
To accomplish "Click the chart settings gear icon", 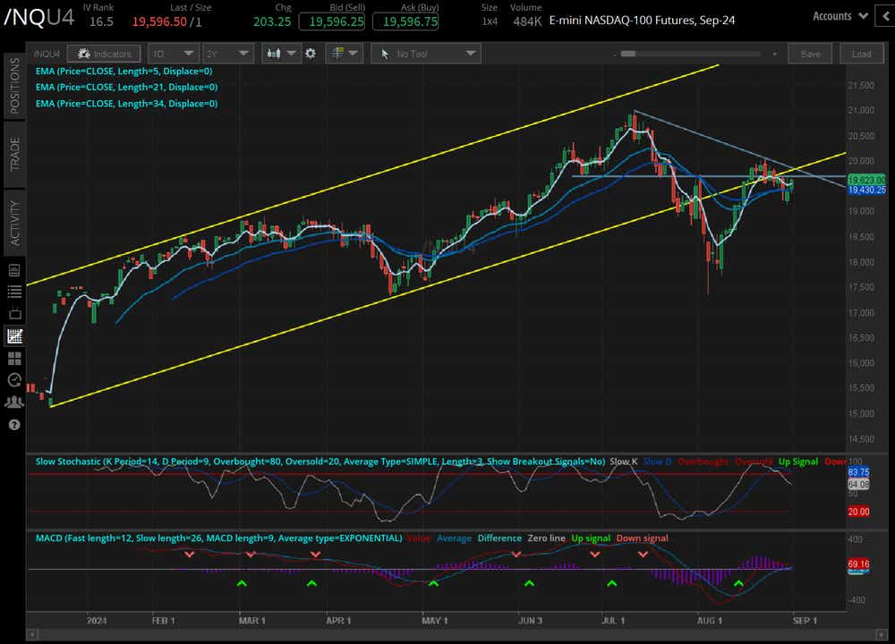I will (311, 53).
